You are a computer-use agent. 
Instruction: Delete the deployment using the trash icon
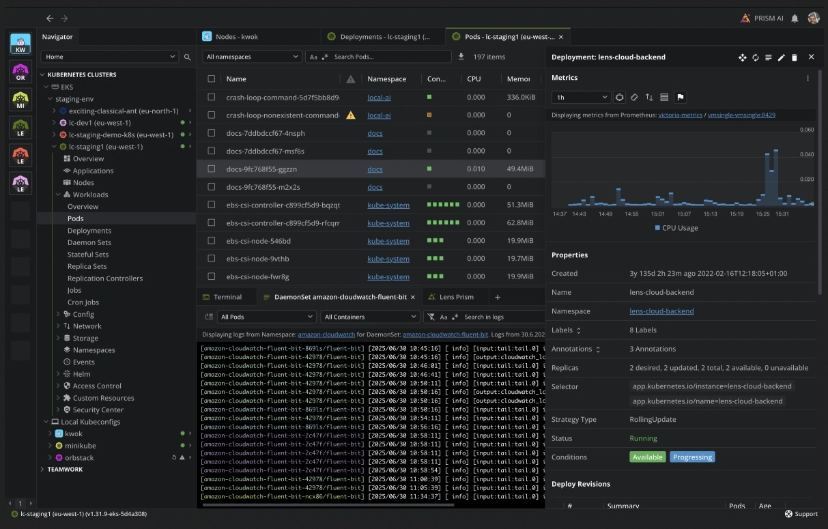pyautogui.click(x=795, y=57)
